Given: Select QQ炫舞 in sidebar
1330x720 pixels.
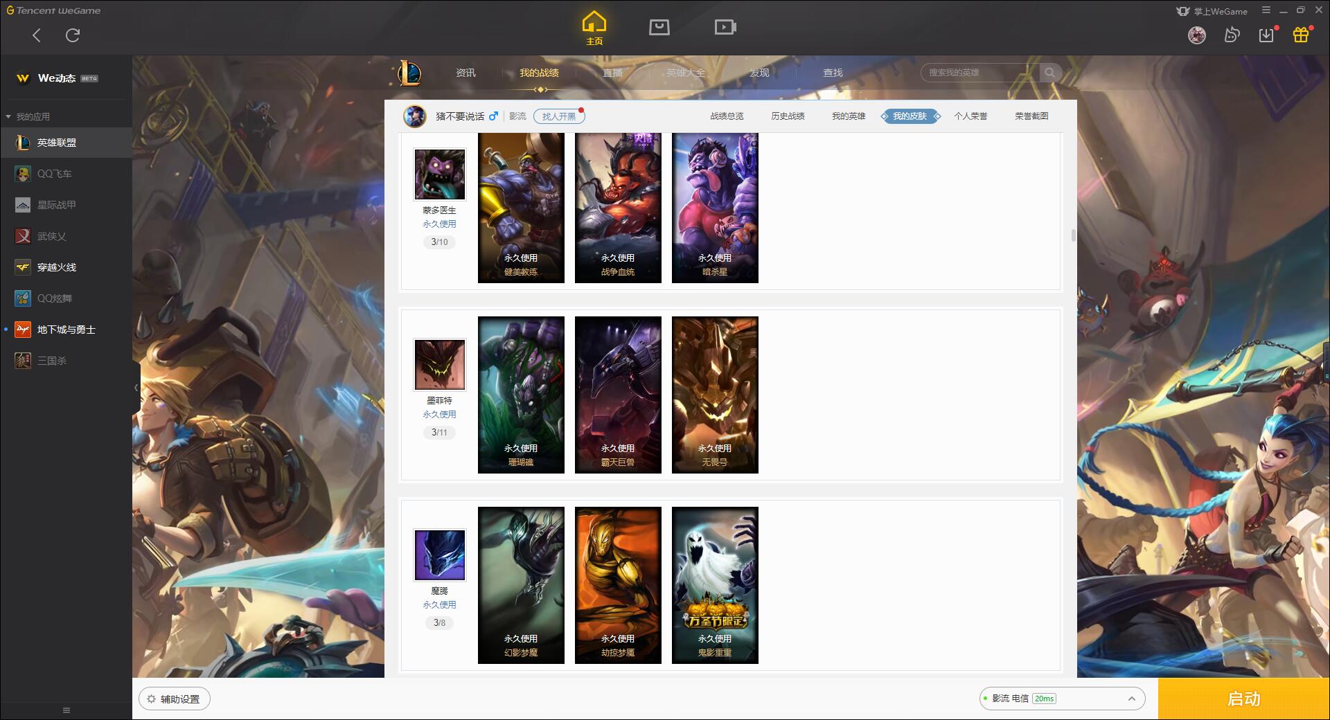Looking at the screenshot, I should pyautogui.click(x=66, y=298).
